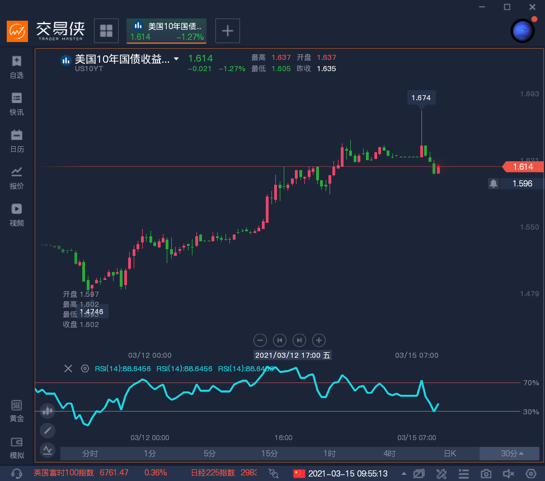Add a new chart with the plus button

click(x=227, y=30)
